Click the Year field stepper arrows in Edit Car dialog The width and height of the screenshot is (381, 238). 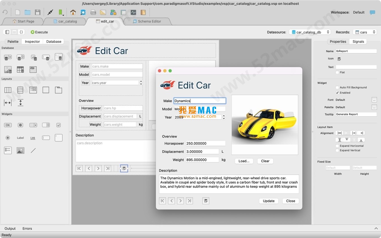tap(224, 117)
